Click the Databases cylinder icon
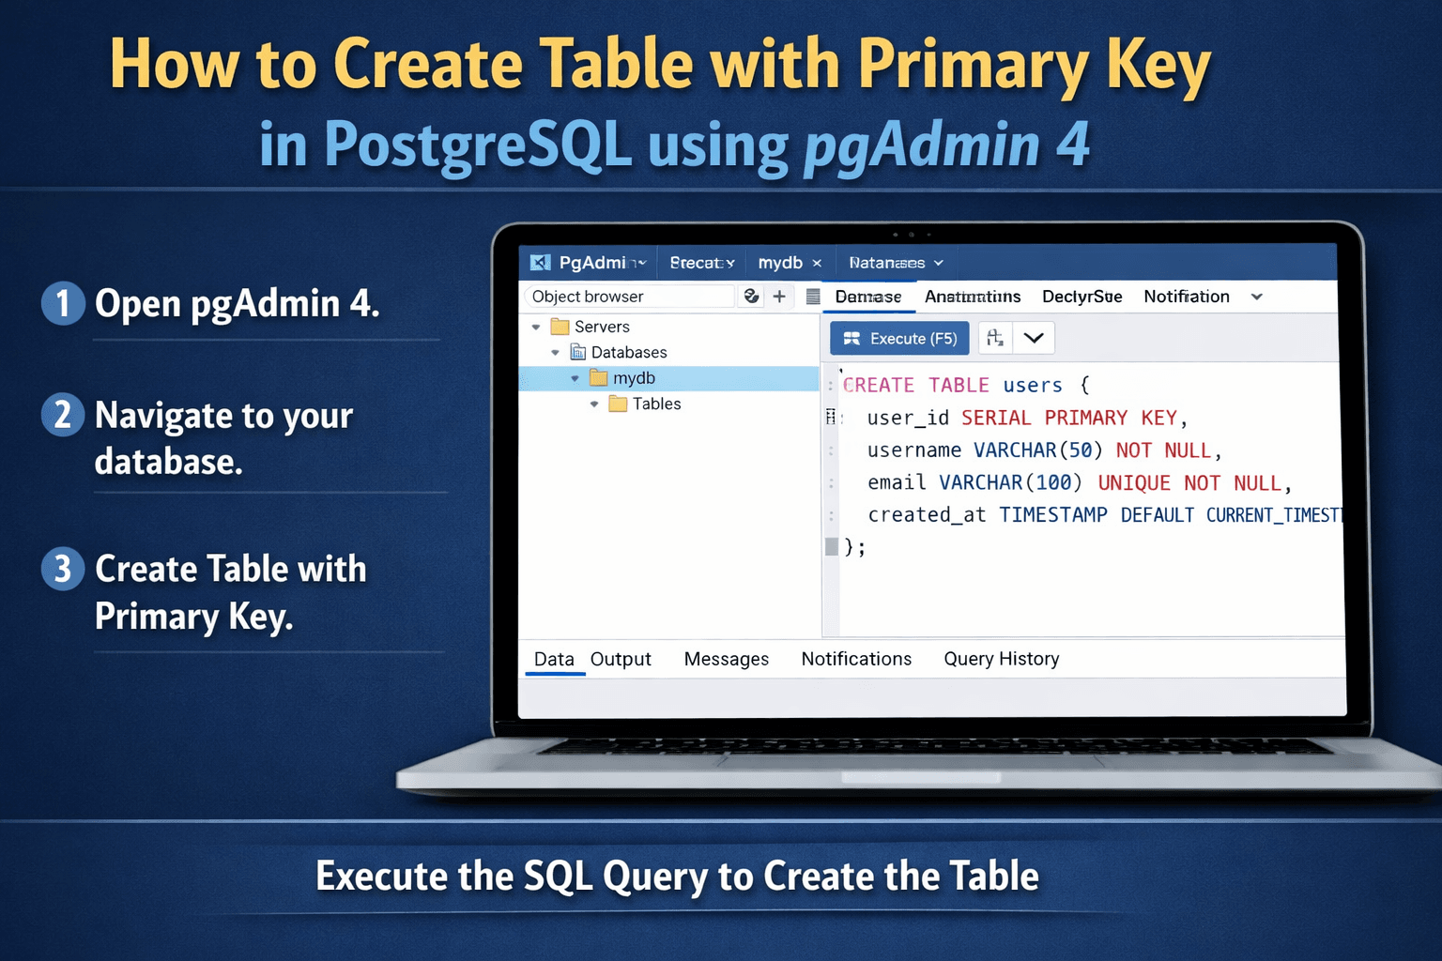1442x961 pixels. (x=578, y=352)
